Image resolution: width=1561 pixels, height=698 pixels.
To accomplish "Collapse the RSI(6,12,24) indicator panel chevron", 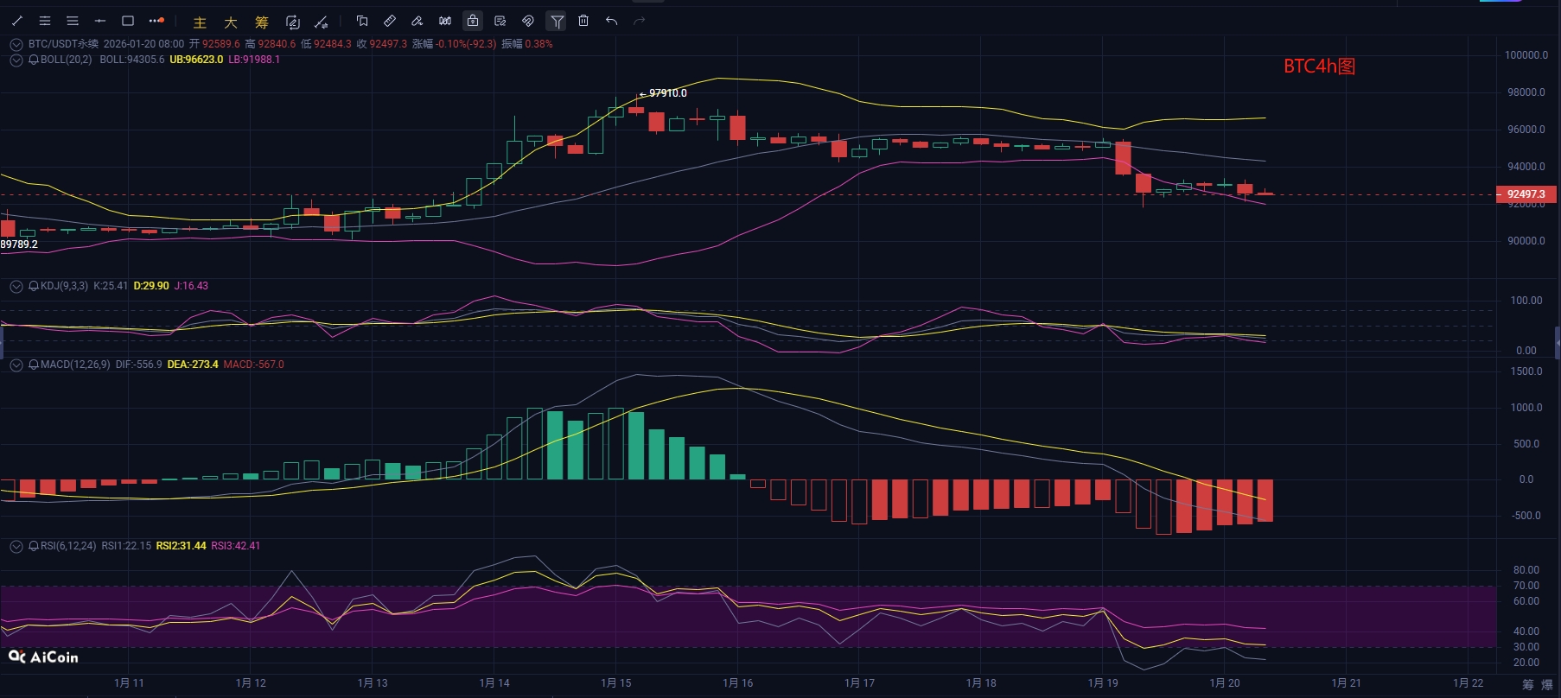I will click(x=16, y=546).
